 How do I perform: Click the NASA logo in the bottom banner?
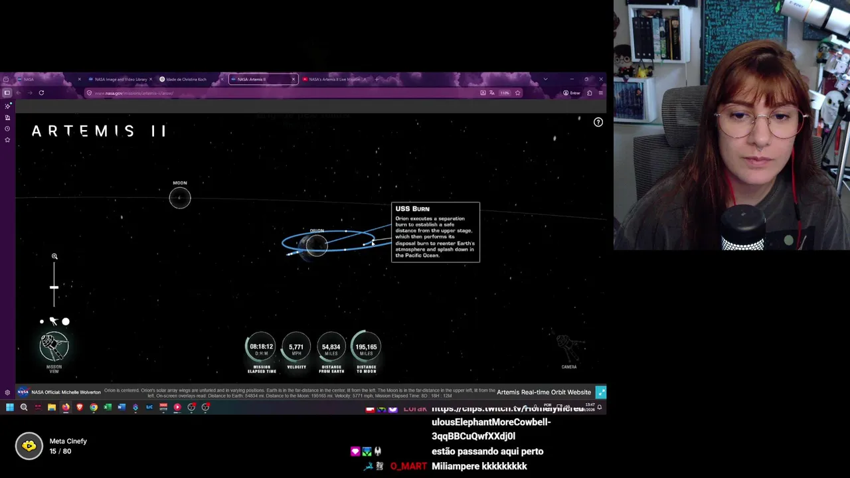[23, 392]
